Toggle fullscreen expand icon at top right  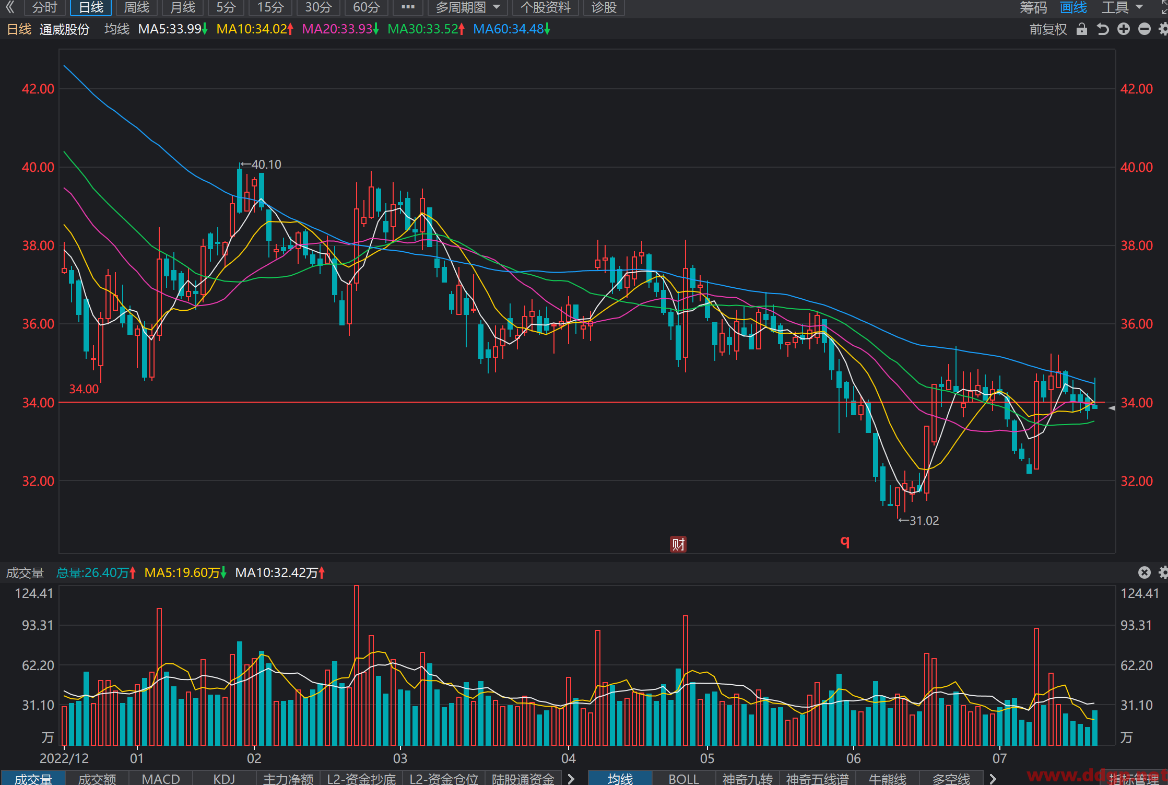pyautogui.click(x=1164, y=7)
